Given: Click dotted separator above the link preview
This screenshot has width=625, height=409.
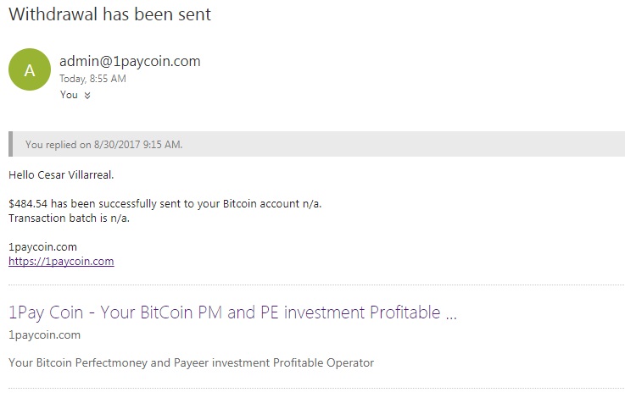Looking at the screenshot, I should pyautogui.click(x=315, y=285).
